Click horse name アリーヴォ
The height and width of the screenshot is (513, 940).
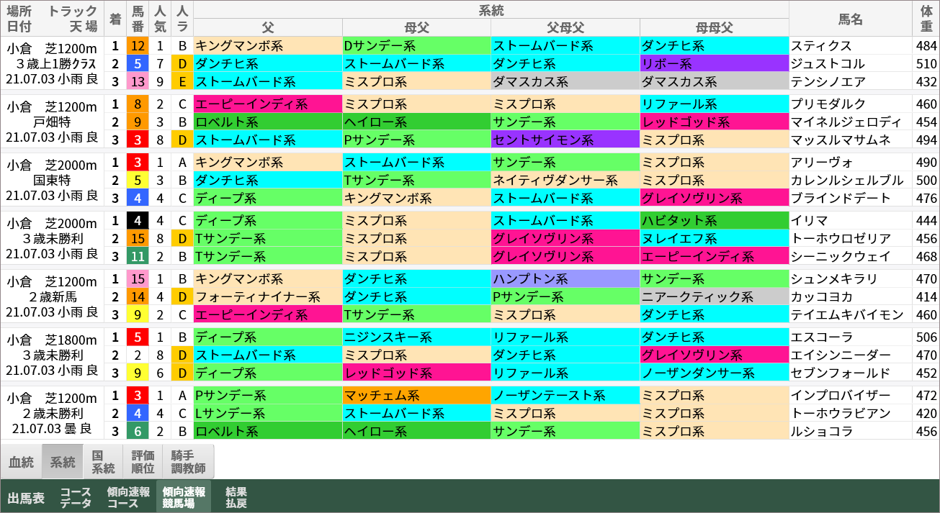(x=821, y=162)
